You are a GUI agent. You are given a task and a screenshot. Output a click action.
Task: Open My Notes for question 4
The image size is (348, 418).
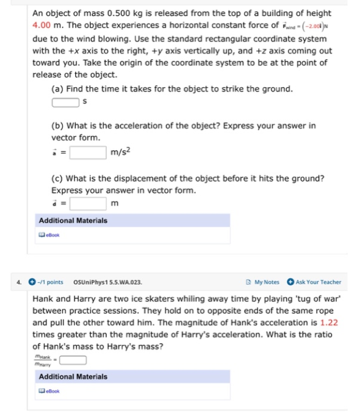(267, 282)
